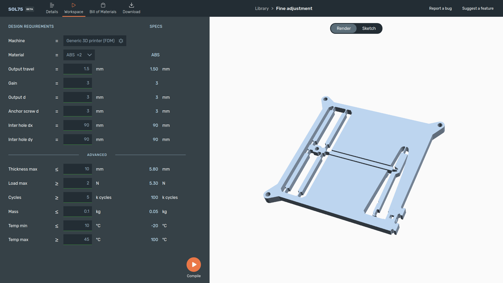Image resolution: width=503 pixels, height=283 pixels.
Task: Toggle the Render/Sketch switch
Action: tap(356, 28)
